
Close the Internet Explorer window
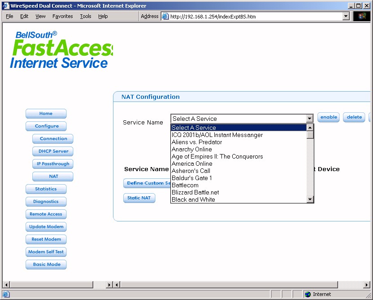tap(367, 6)
